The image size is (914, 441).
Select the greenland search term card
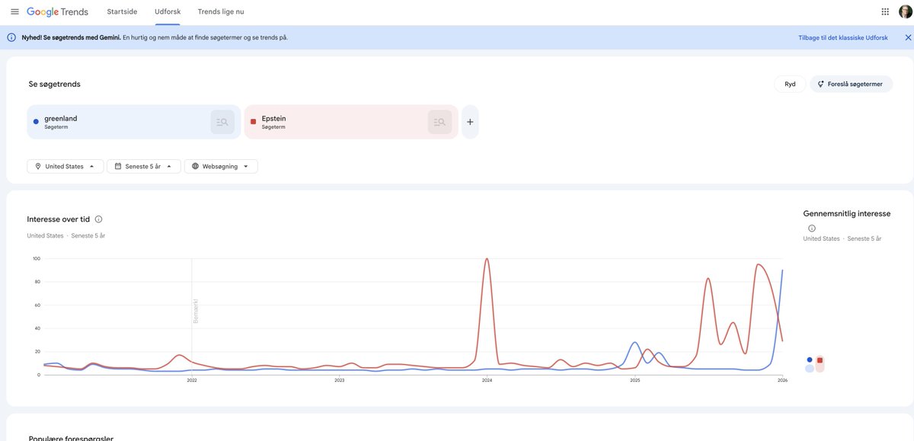pos(133,122)
